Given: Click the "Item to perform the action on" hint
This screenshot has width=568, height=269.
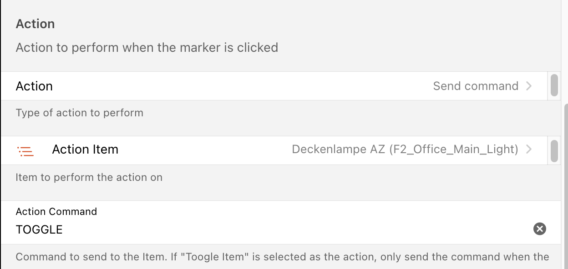Looking at the screenshot, I should (x=89, y=177).
